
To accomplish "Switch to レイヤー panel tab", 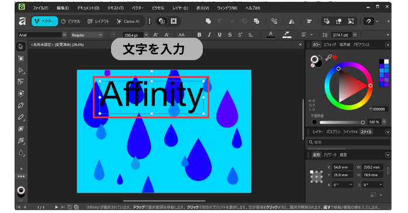I will coord(318,132).
